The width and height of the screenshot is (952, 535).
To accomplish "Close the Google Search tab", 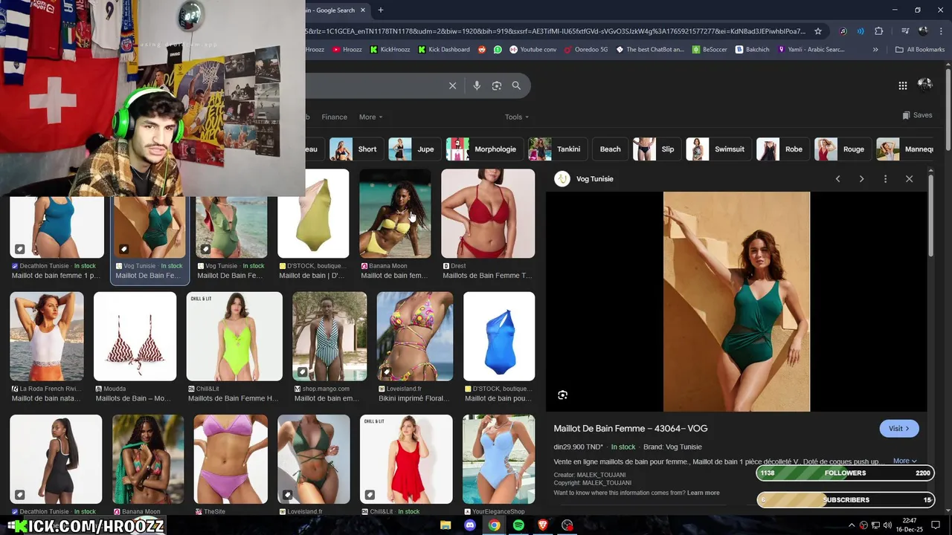I will [364, 10].
